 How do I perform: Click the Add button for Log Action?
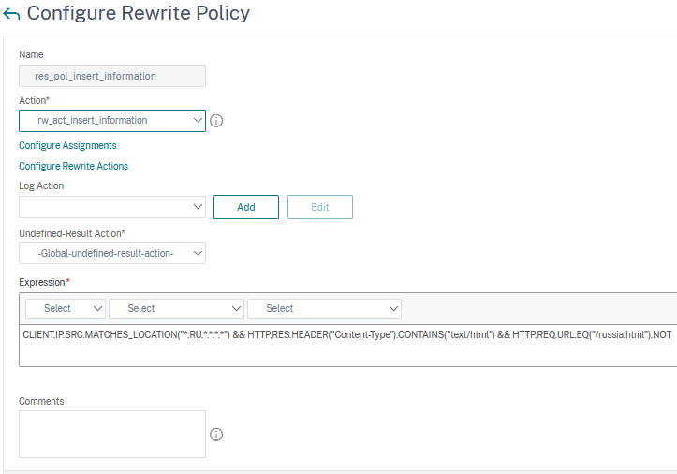point(246,207)
